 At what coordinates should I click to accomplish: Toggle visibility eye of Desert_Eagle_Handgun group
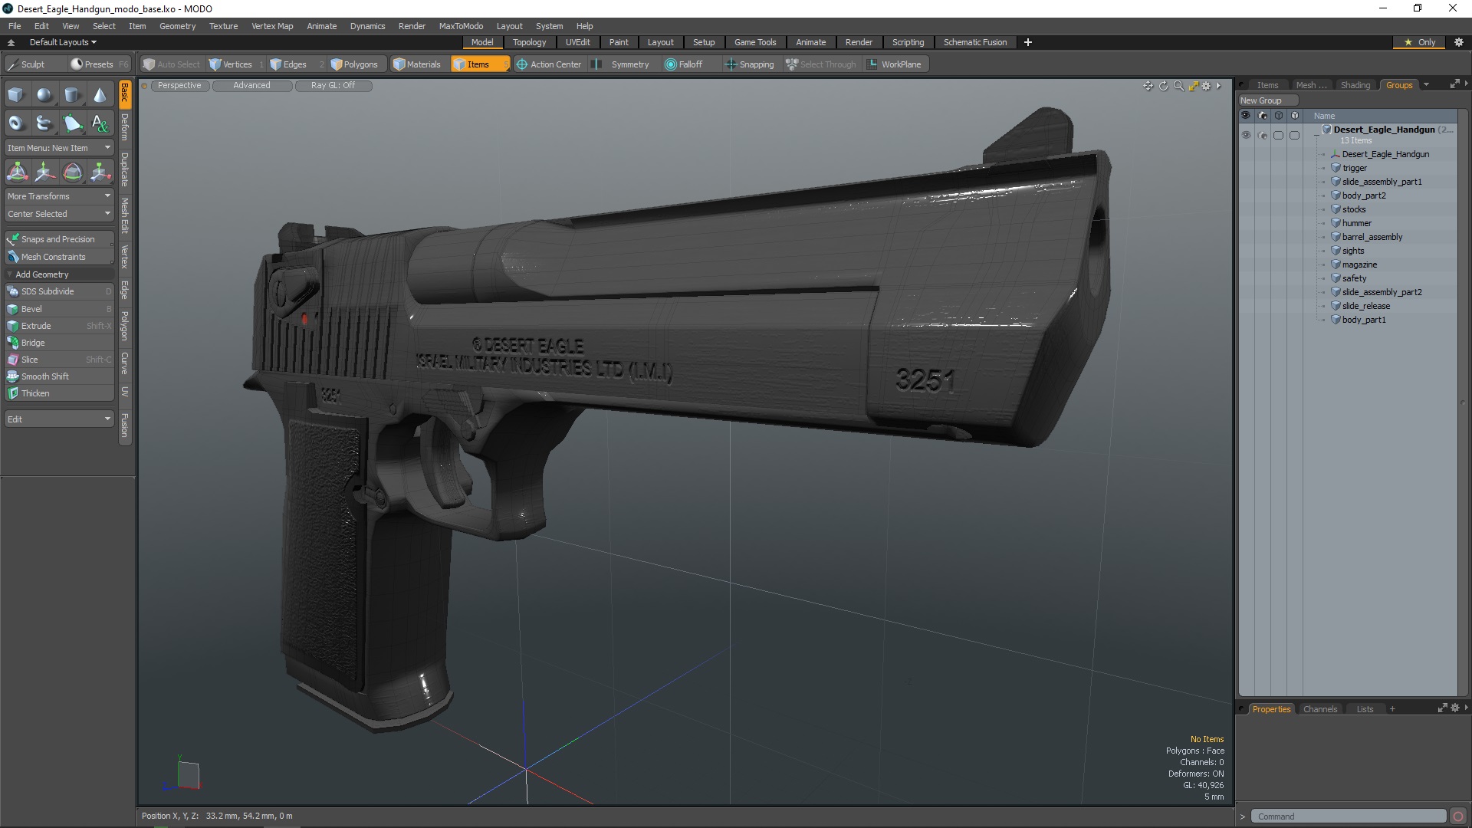click(x=1246, y=135)
